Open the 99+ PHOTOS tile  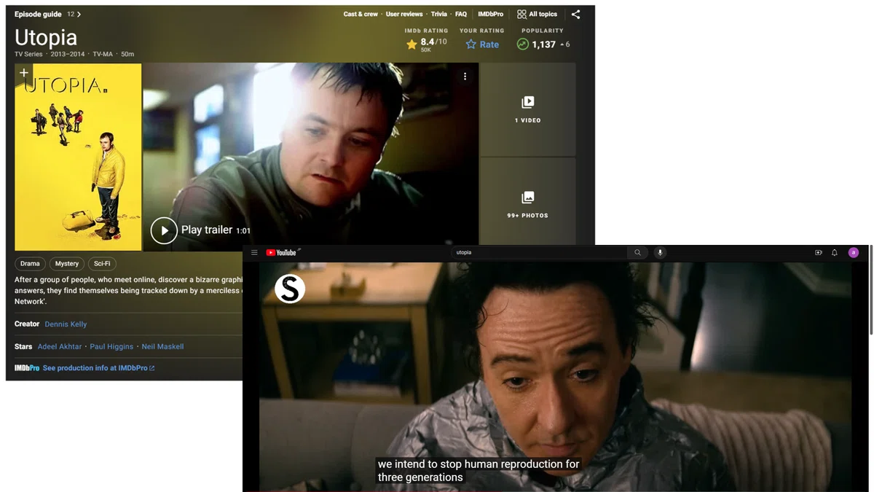[x=528, y=204]
